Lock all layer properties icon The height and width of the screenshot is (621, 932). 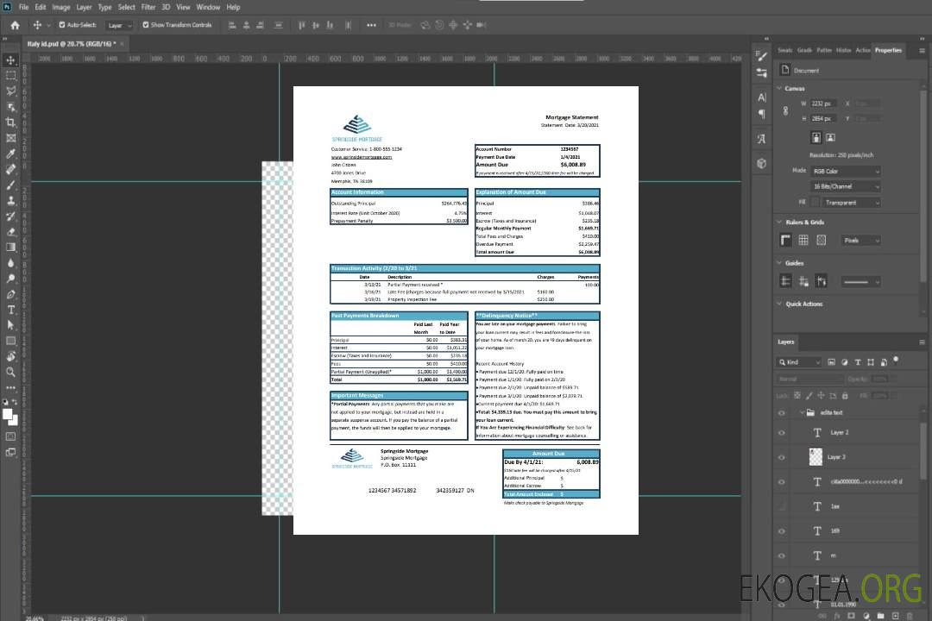point(845,395)
